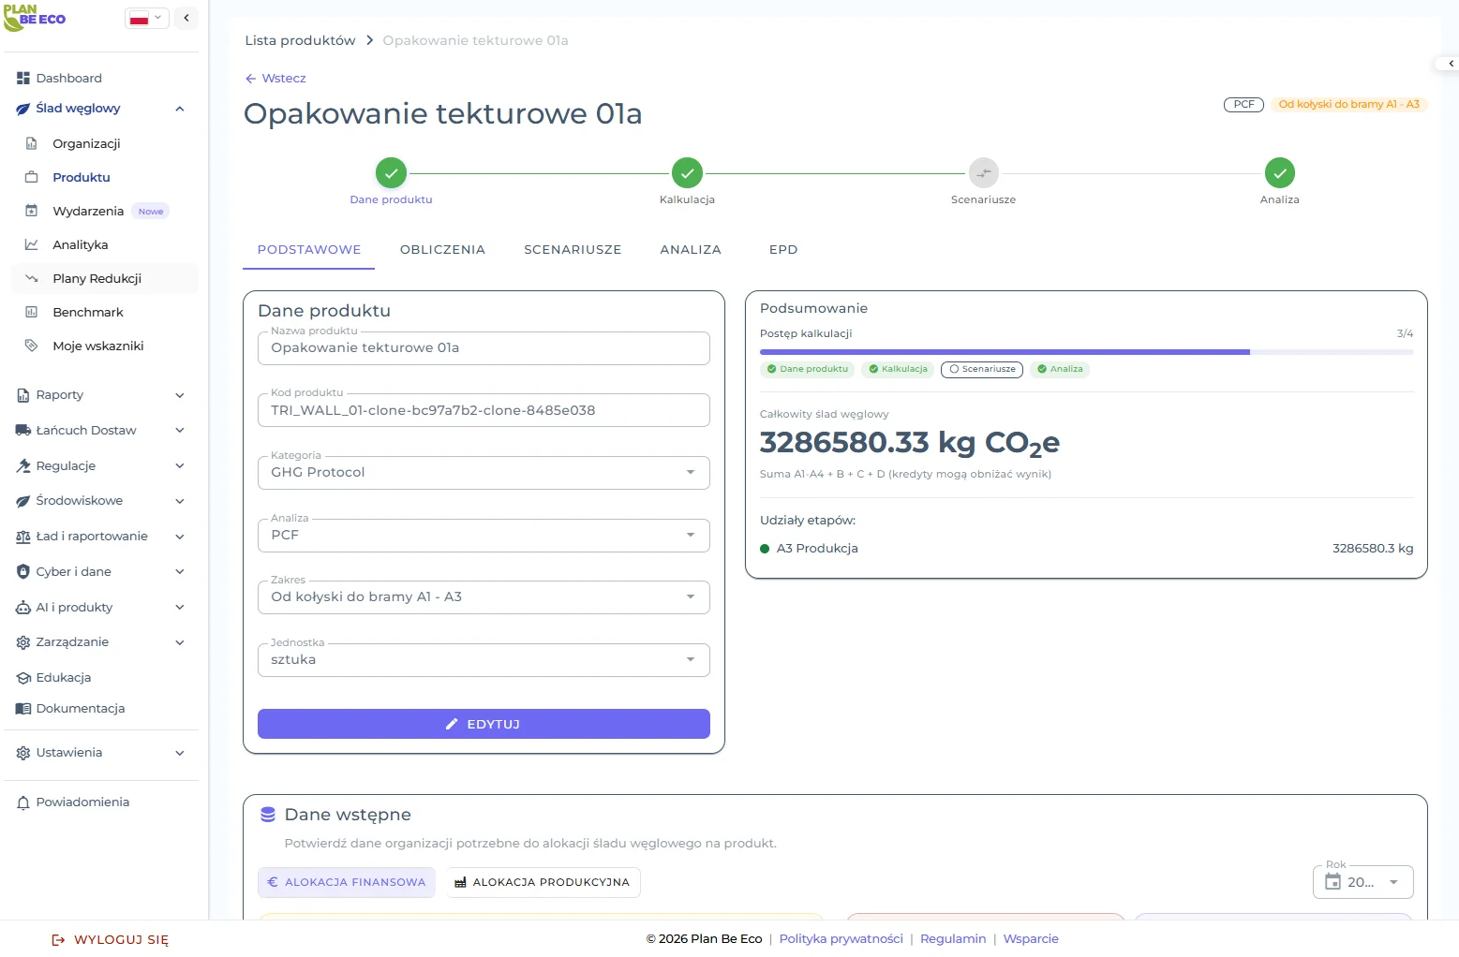This screenshot has width=1459, height=957.
Task: Expand the right side panel arrow
Action: coord(1451,64)
